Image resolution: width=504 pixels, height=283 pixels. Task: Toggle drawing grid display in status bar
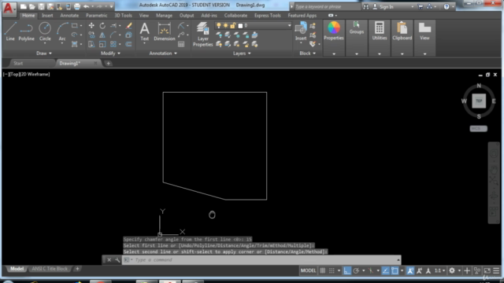[322, 270]
